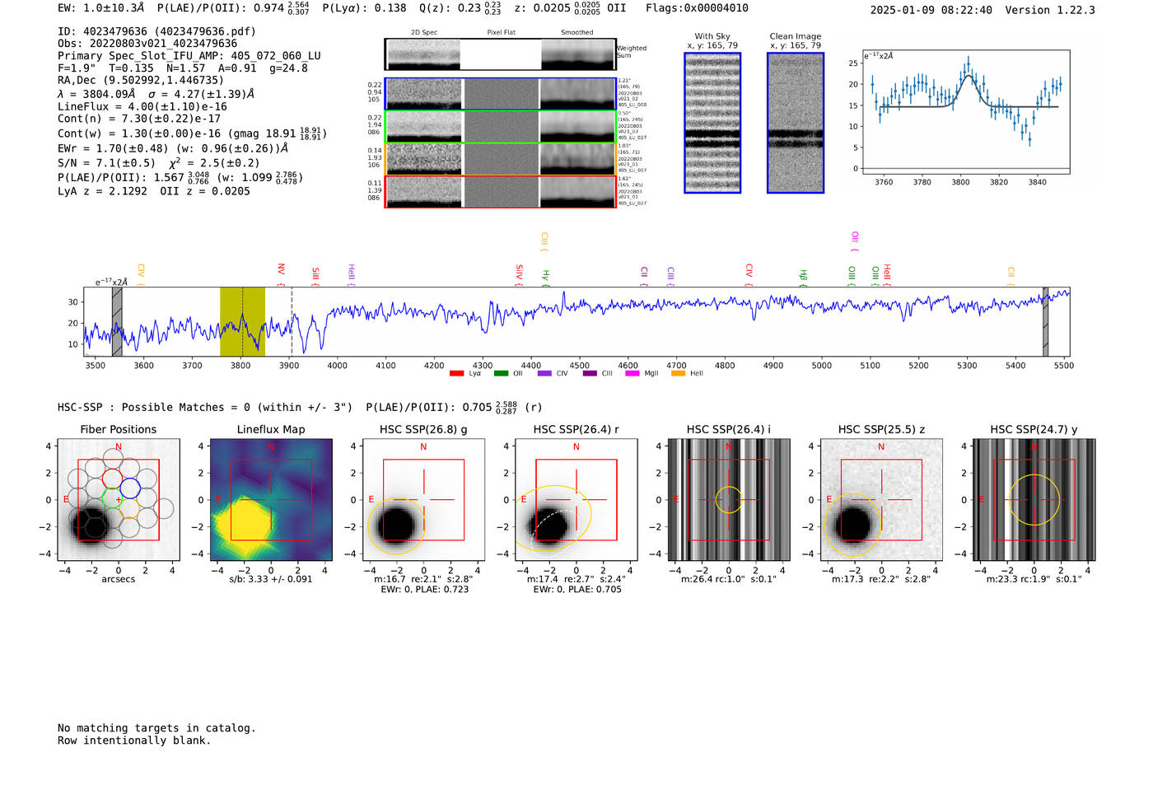Screen dimensions: 1153x785
Task: Click the dashed vertical line near 3900Å
Action: coord(292,321)
